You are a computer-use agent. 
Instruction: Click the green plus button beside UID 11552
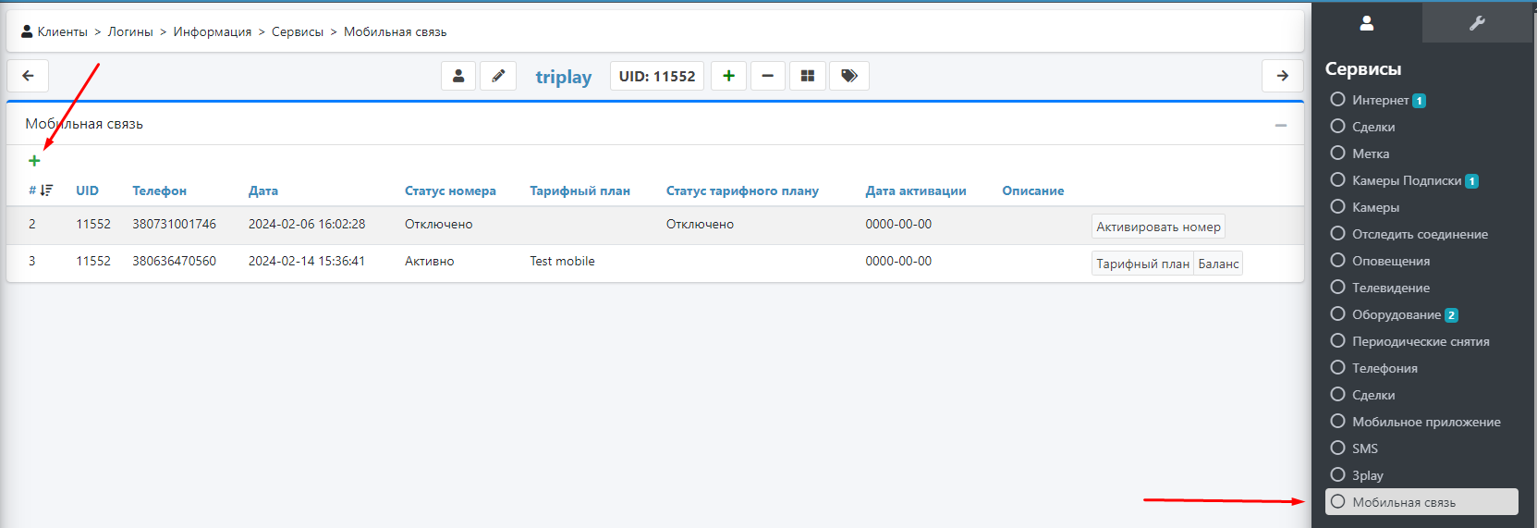[x=728, y=76]
